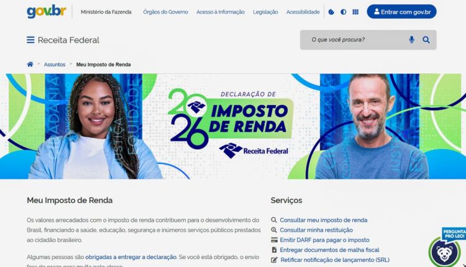Open the hamburger menu beside Receita Federal
This screenshot has height=267, width=466.
pos(30,40)
